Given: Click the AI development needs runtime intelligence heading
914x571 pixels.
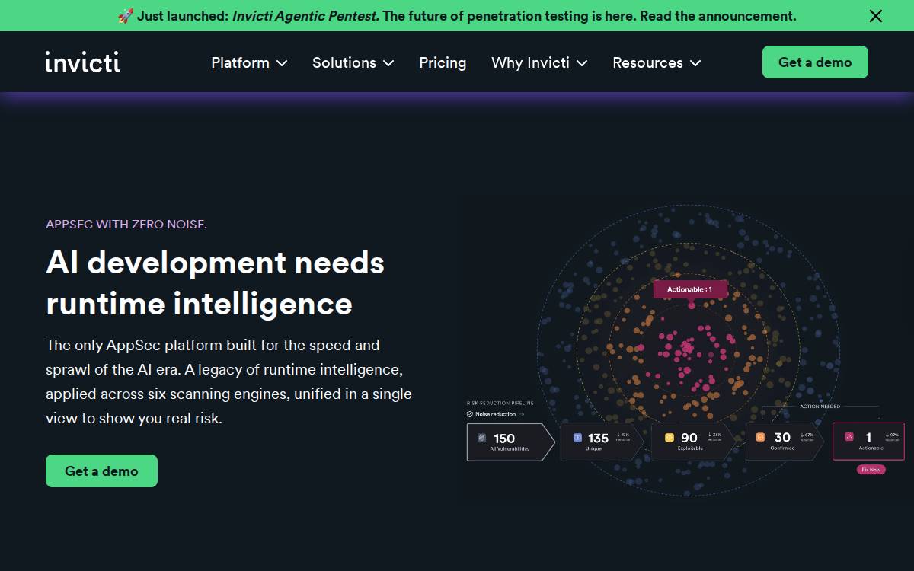Looking at the screenshot, I should [x=215, y=282].
